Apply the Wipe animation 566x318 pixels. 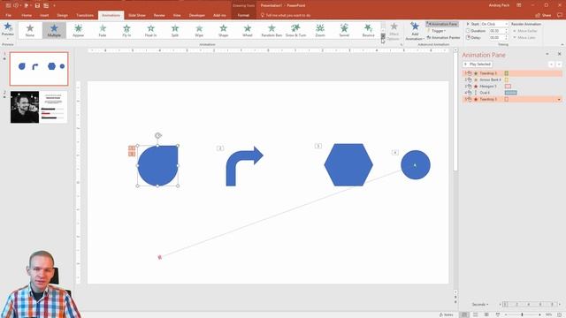click(x=199, y=30)
